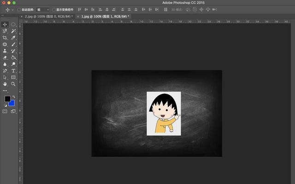This screenshot has width=295, height=184.
Task: Select the Crop tool
Action: 5,38
